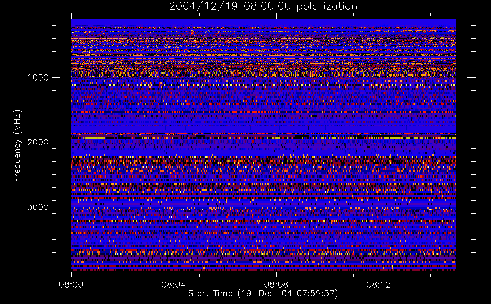Click the 3000 frequency tick label

point(38,207)
